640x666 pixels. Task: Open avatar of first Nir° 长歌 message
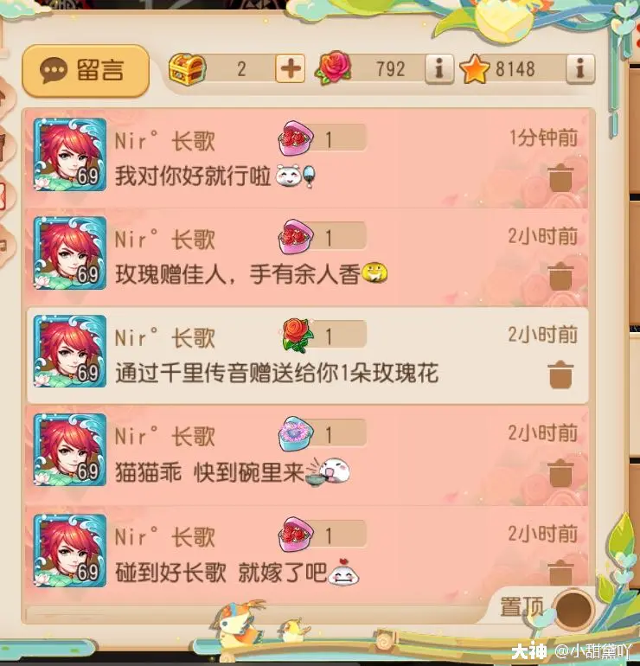pos(70,155)
